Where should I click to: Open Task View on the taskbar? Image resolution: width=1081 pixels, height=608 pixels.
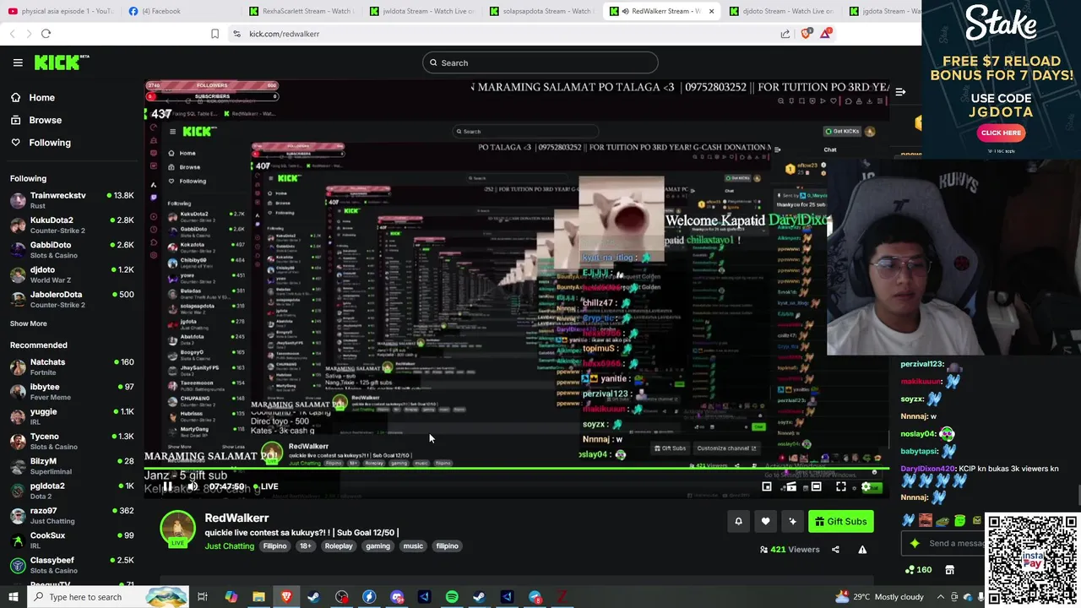[203, 597]
